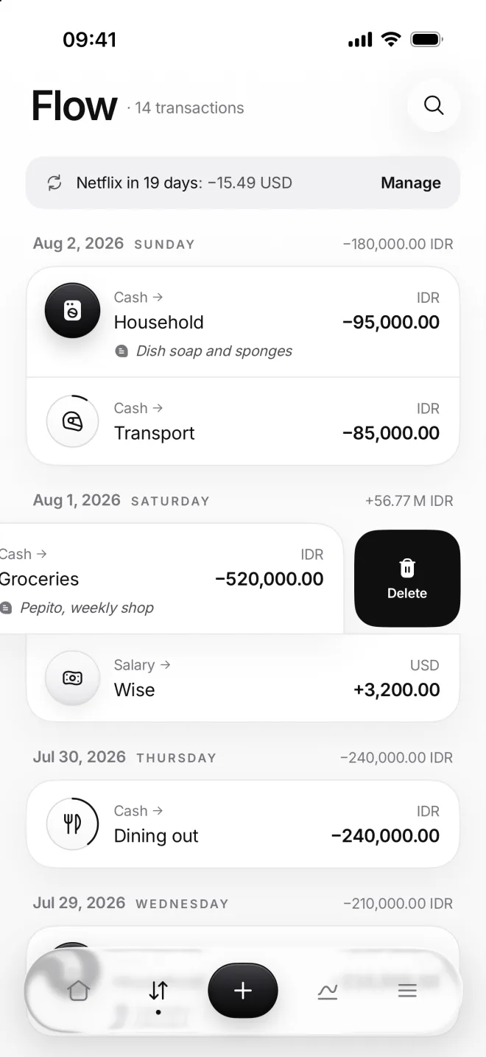Open the analytics chart tab
Image resolution: width=486 pixels, height=1057 pixels.
click(x=327, y=991)
